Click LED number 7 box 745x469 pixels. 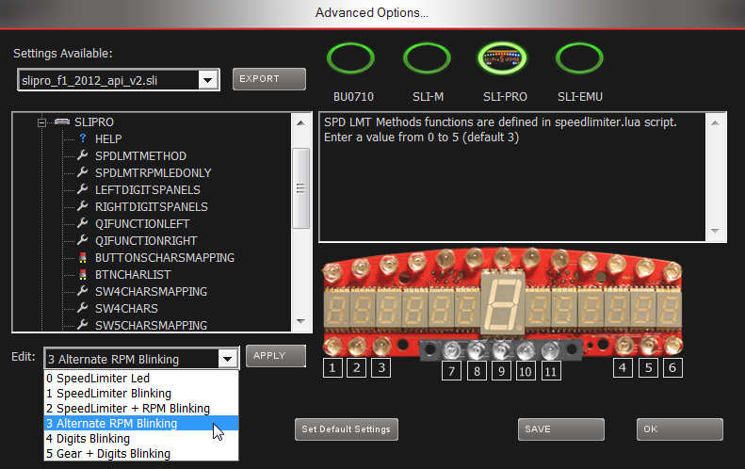click(x=451, y=371)
